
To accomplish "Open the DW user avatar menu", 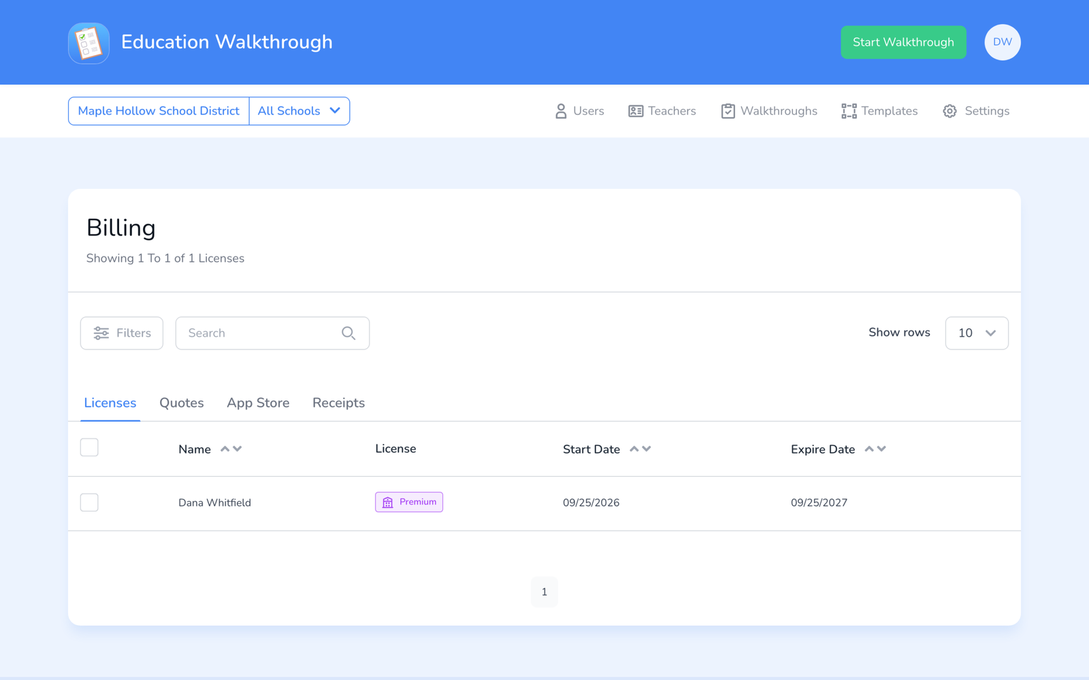I will (x=1002, y=42).
